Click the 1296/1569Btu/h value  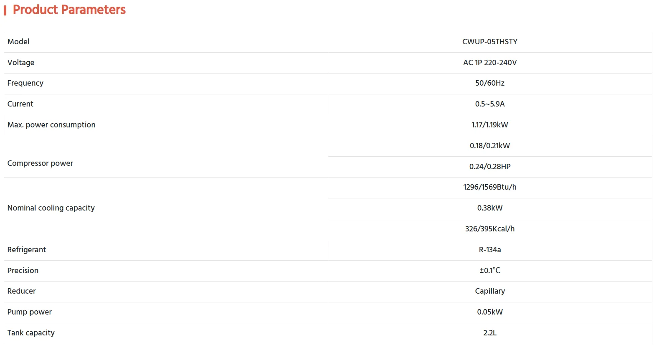[489, 187]
